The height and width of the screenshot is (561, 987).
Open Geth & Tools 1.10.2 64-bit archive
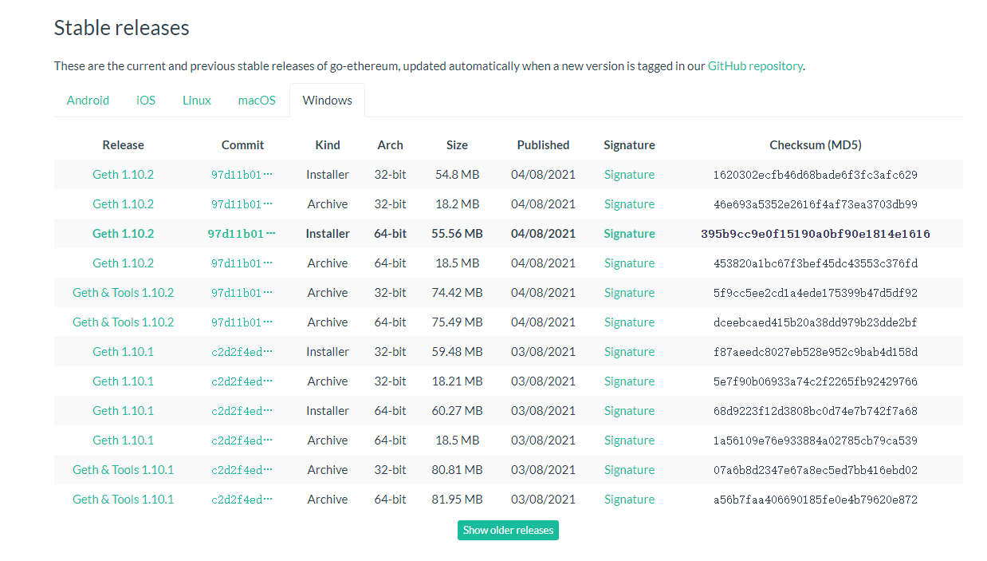(124, 322)
